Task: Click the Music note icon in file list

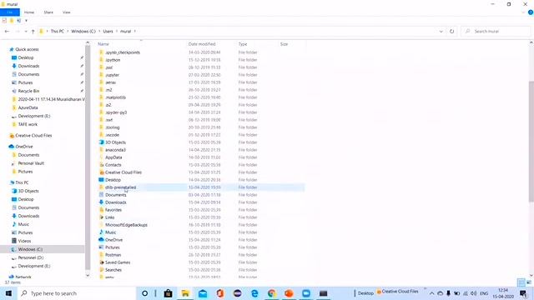Action: (101, 232)
